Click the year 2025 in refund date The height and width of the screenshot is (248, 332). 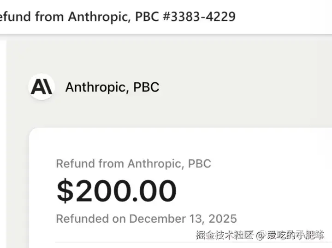point(222,218)
